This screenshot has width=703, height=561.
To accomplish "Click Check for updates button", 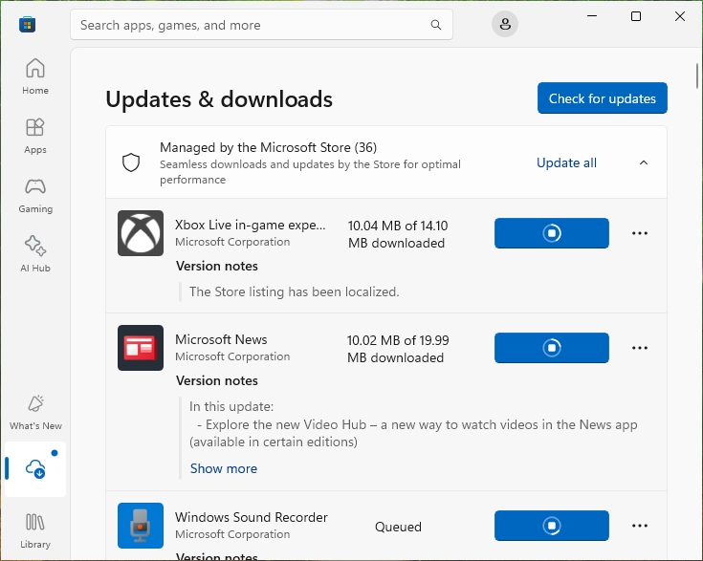I will pos(603,98).
